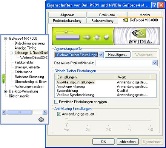Select the Anisotrope Filterung list row
Screen dimensions: 166x148
click(105, 86)
